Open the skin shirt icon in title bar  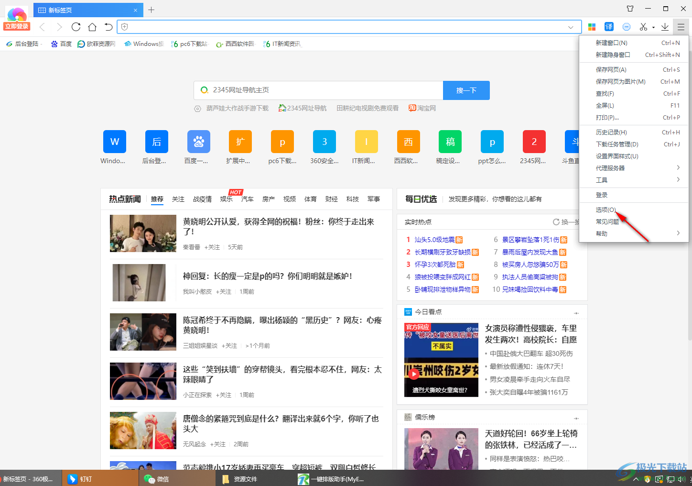[x=630, y=9]
